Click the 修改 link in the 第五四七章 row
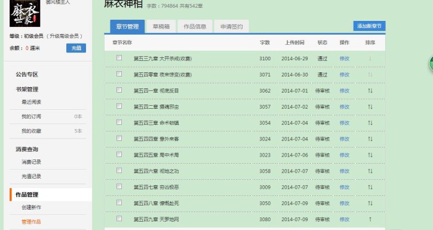Image resolution: width=433 pixels, height=230 pixels. point(345,187)
